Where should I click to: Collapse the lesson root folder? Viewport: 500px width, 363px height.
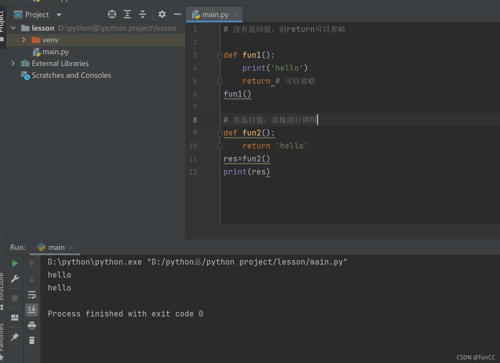(13, 28)
